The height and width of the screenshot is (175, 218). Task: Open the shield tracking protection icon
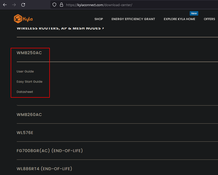tap(54, 5)
